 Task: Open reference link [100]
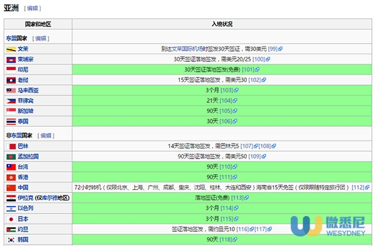pos(259,59)
